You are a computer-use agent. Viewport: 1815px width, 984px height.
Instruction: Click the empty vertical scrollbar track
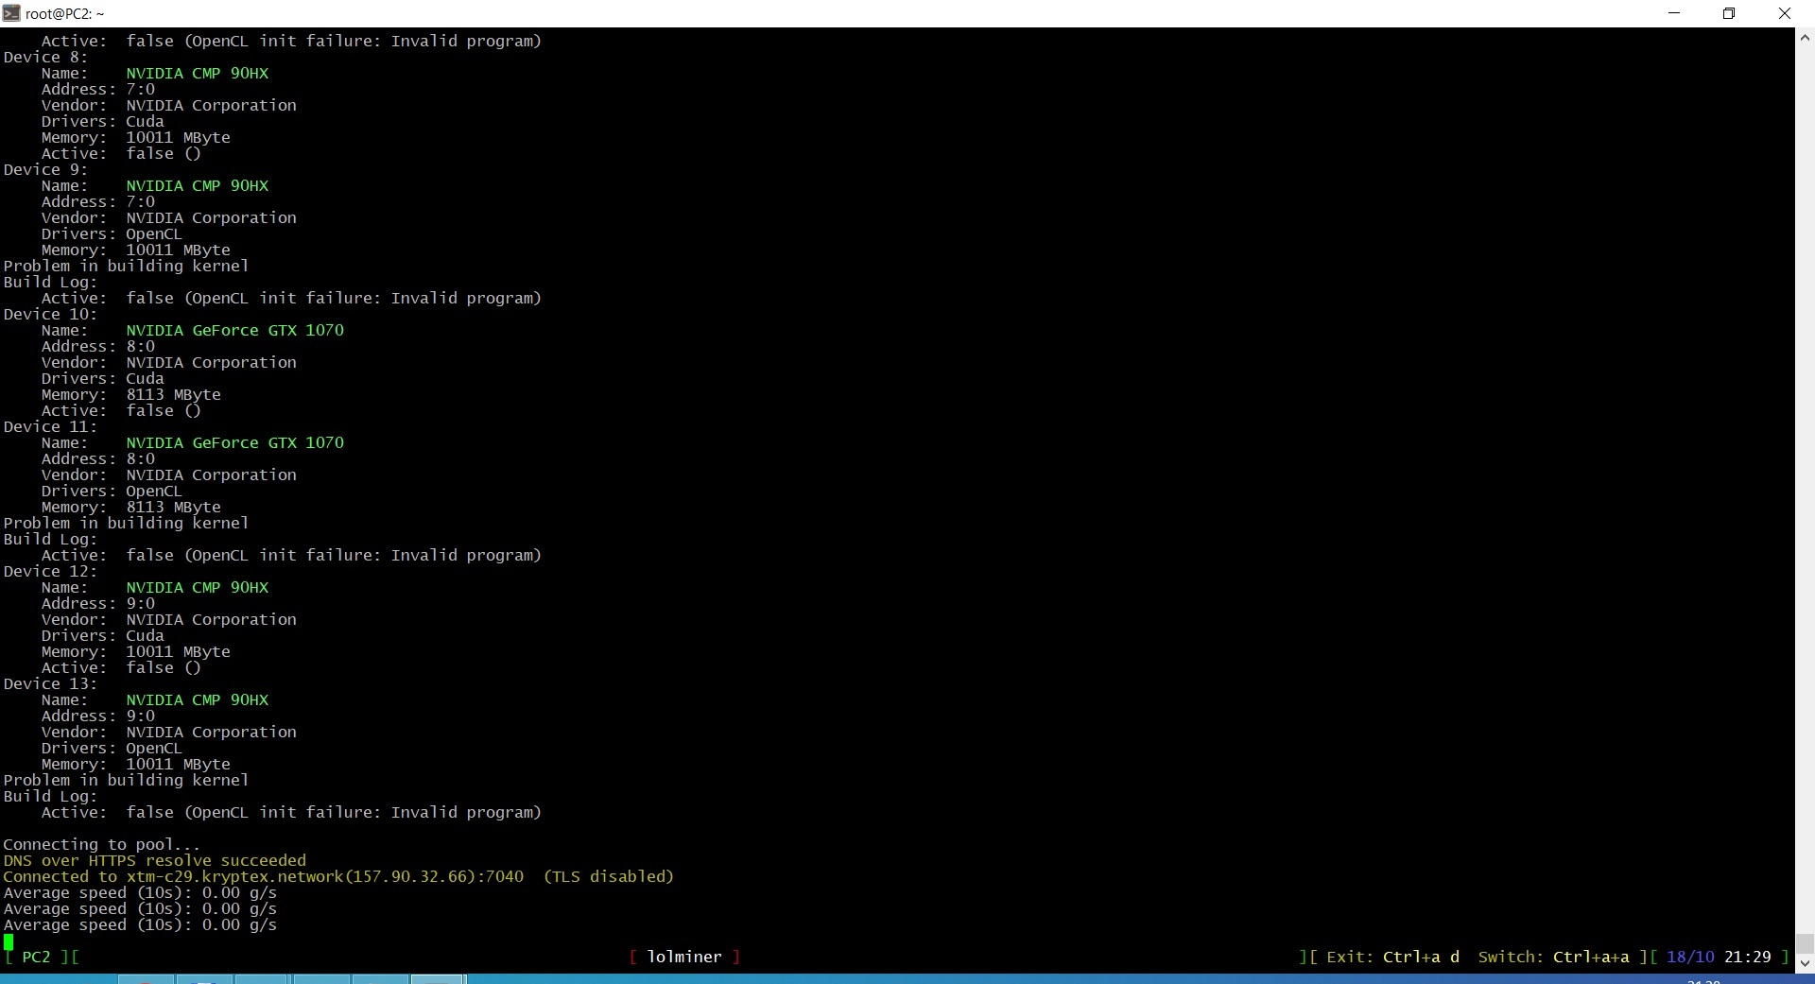(1805, 473)
